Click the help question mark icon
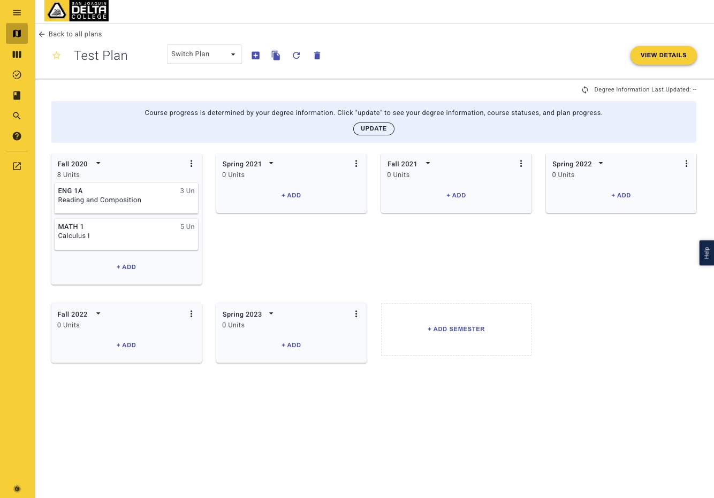 point(17,136)
